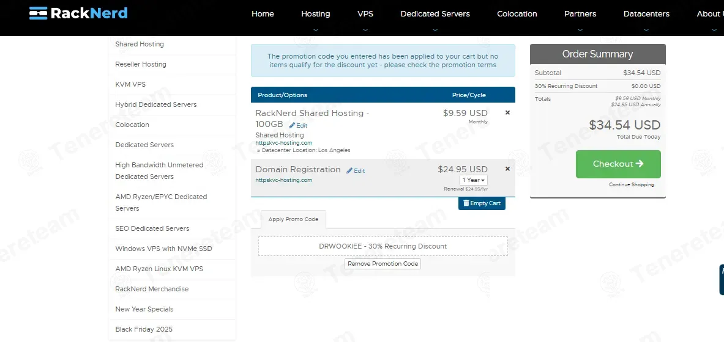Click the Order Summary heading
Image resolution: width=724 pixels, height=342 pixels.
tap(597, 54)
